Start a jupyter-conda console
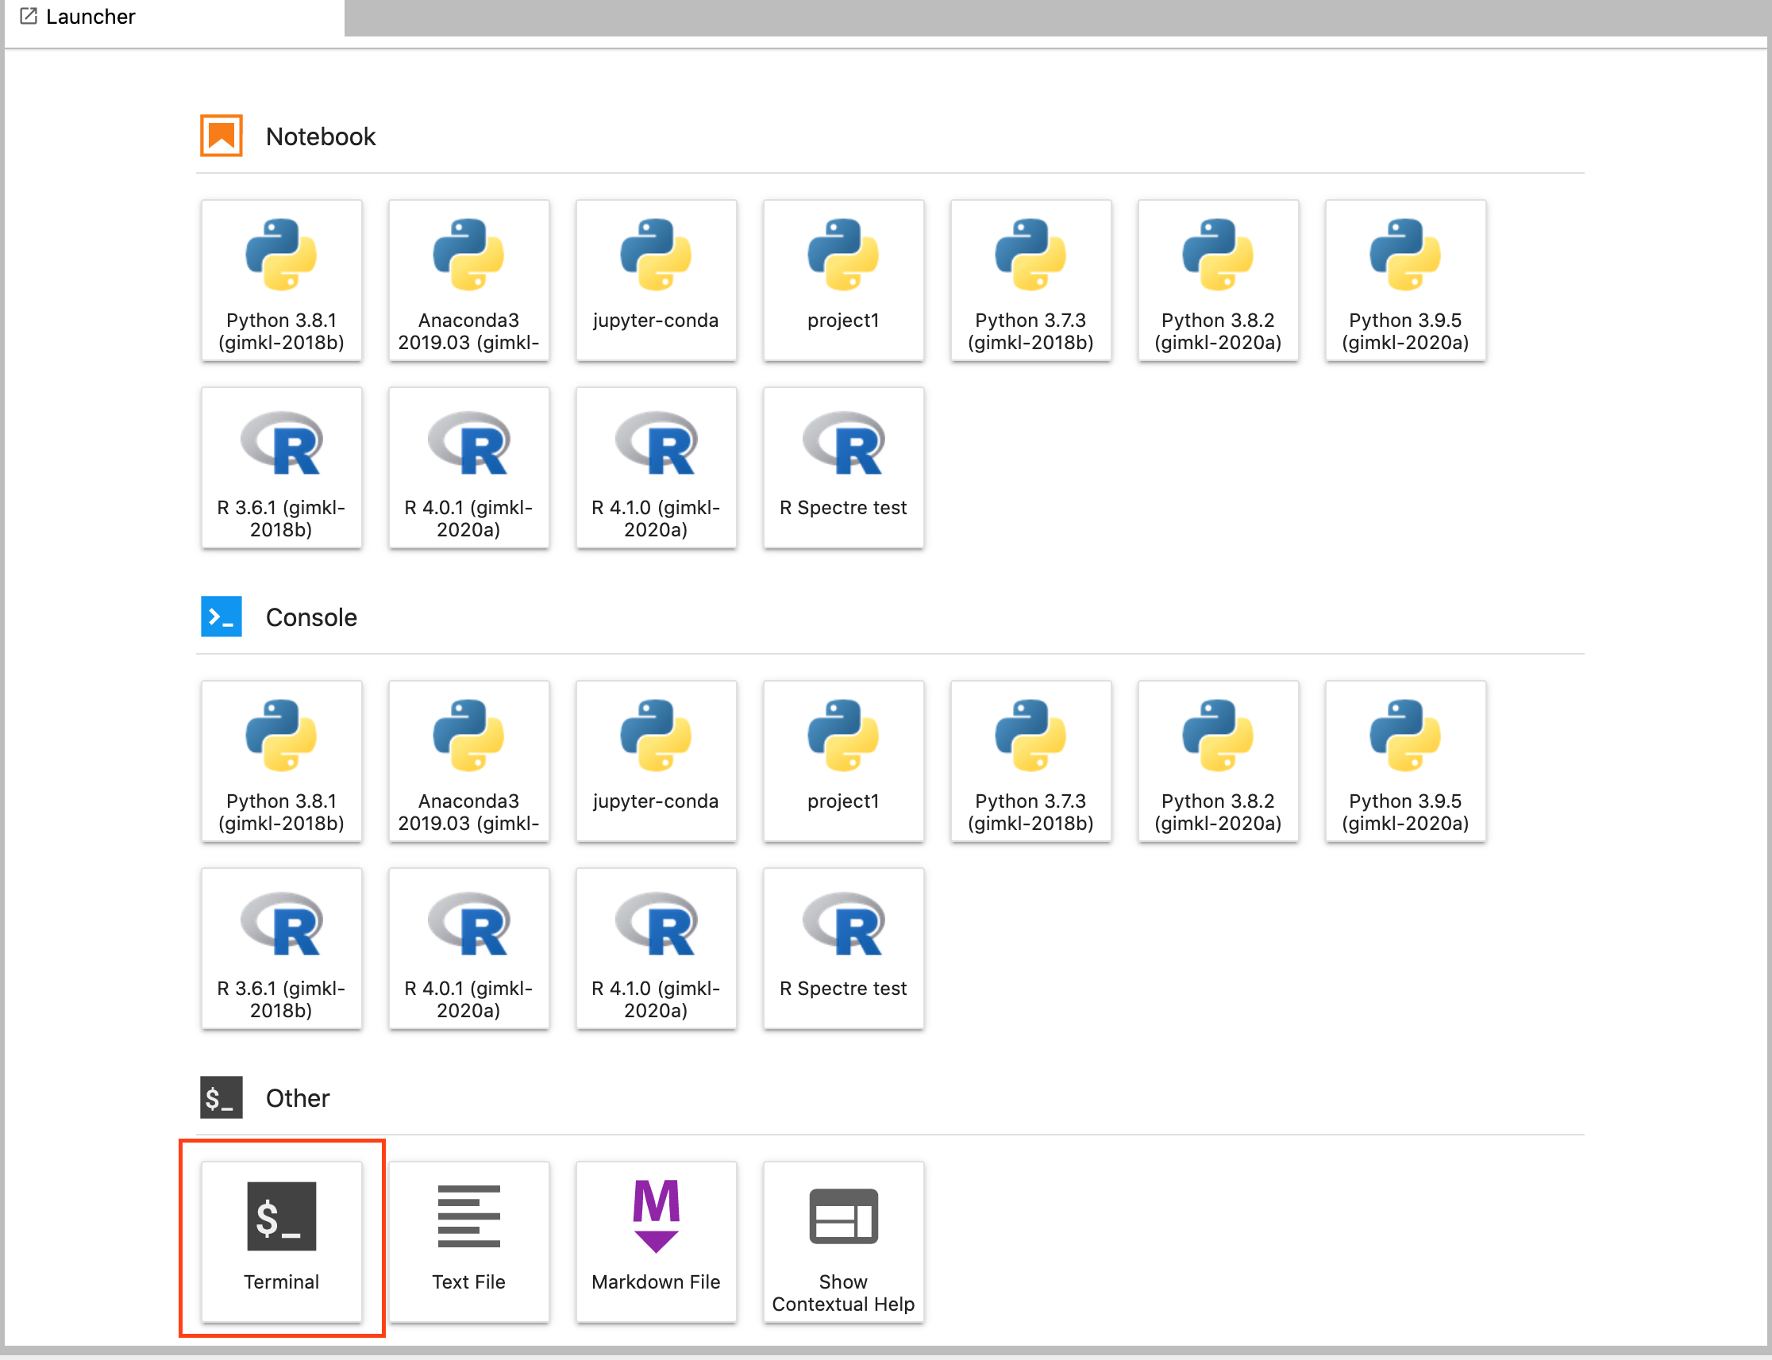The width and height of the screenshot is (1772, 1360). pos(655,761)
